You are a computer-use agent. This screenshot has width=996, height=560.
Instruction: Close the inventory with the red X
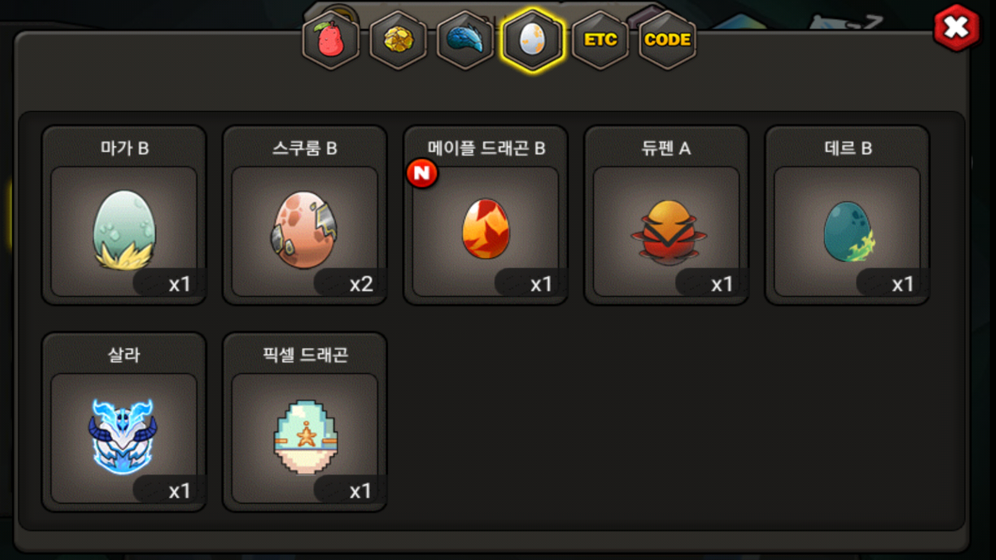[x=956, y=28]
